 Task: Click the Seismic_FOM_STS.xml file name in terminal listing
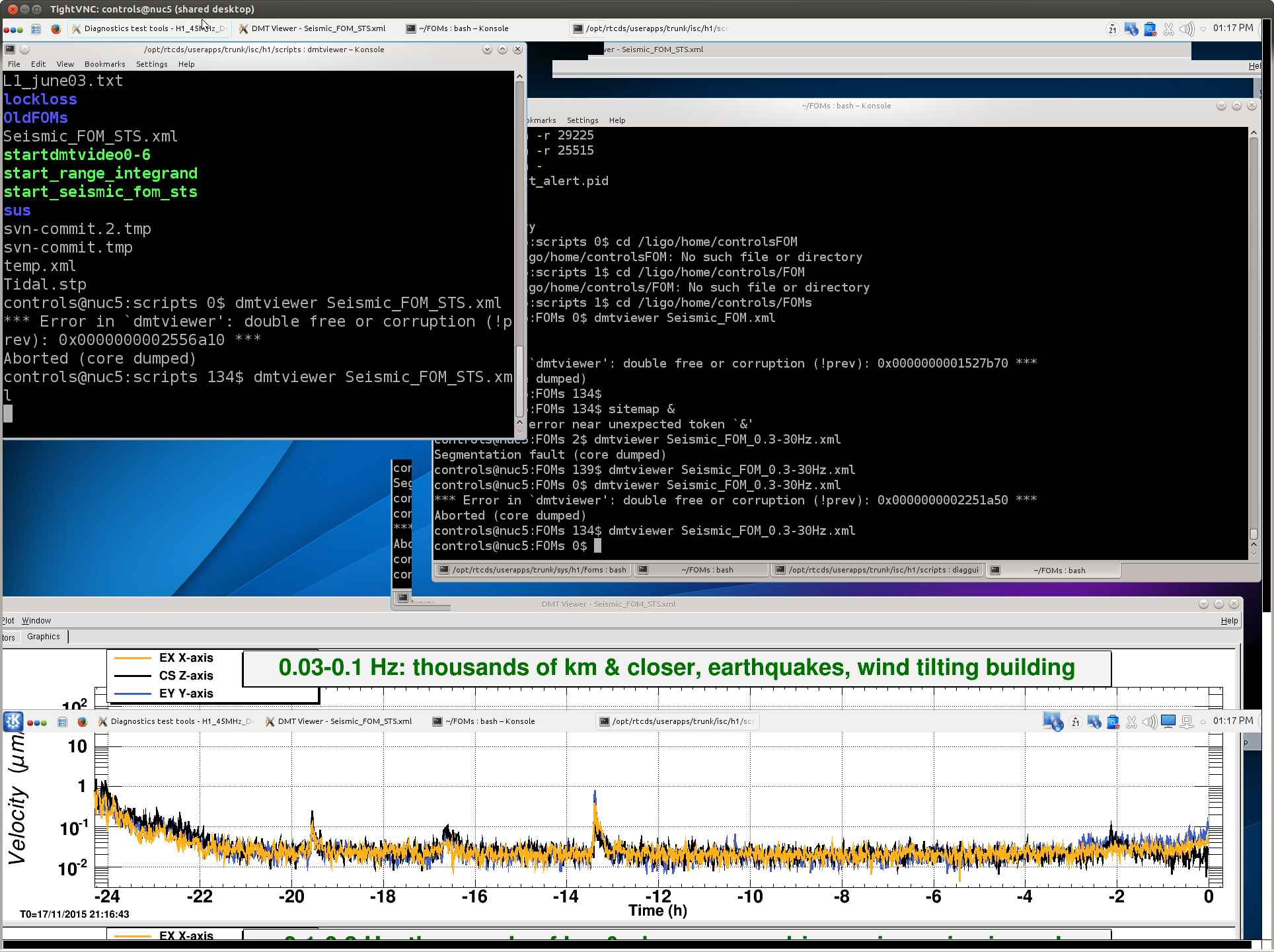(91, 136)
